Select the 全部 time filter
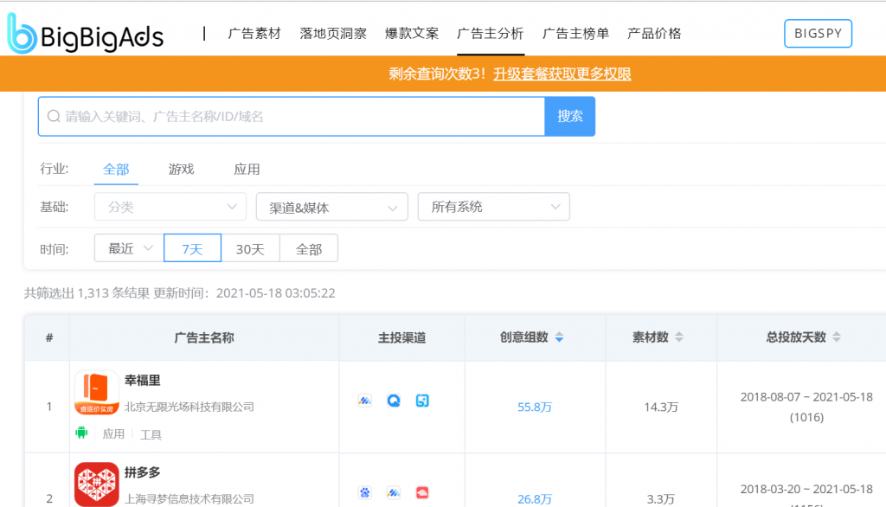This screenshot has width=886, height=507. coord(309,248)
